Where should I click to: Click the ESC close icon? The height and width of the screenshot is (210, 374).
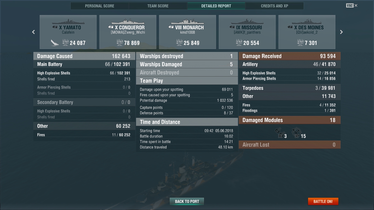pos(352,5)
